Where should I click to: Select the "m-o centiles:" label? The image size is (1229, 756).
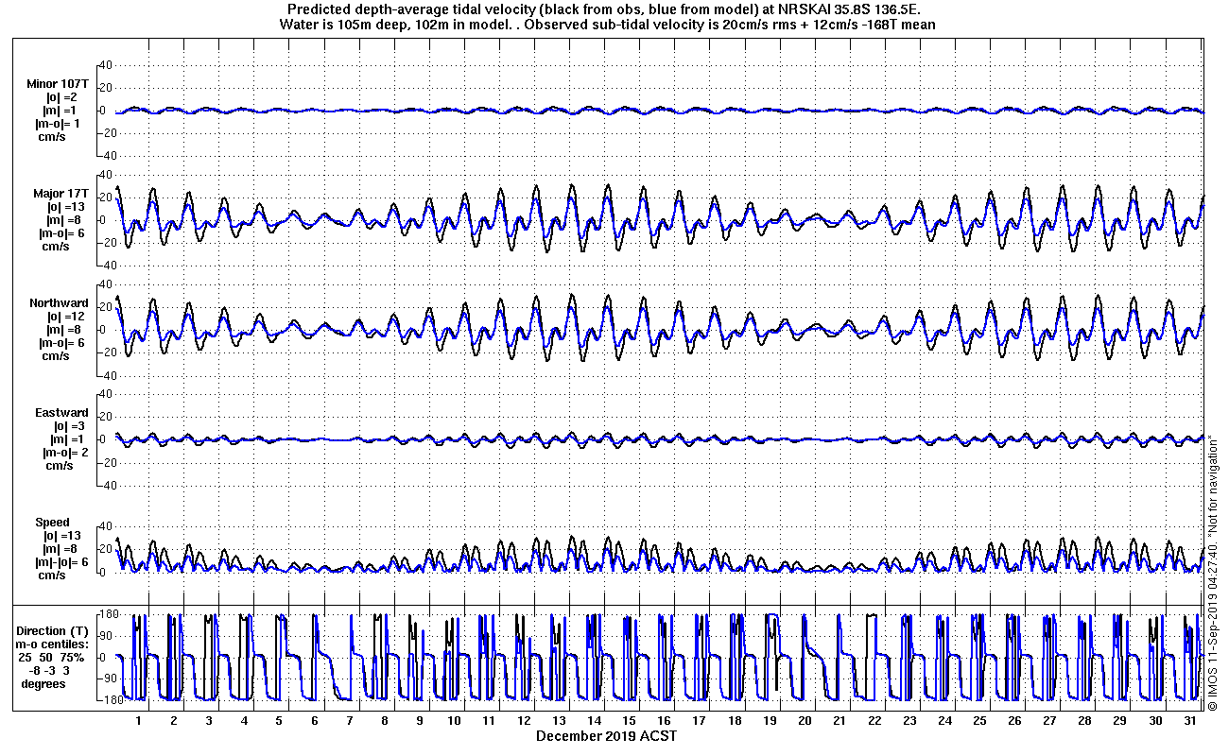(x=54, y=644)
